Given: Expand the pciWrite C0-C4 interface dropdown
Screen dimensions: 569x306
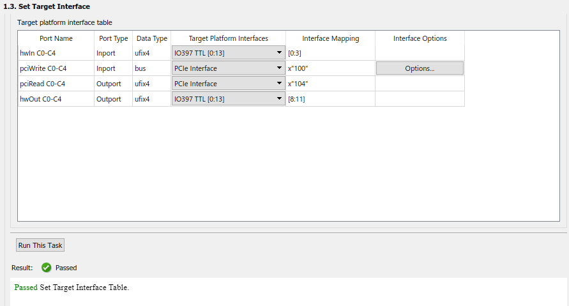Looking at the screenshot, I should (x=228, y=68).
